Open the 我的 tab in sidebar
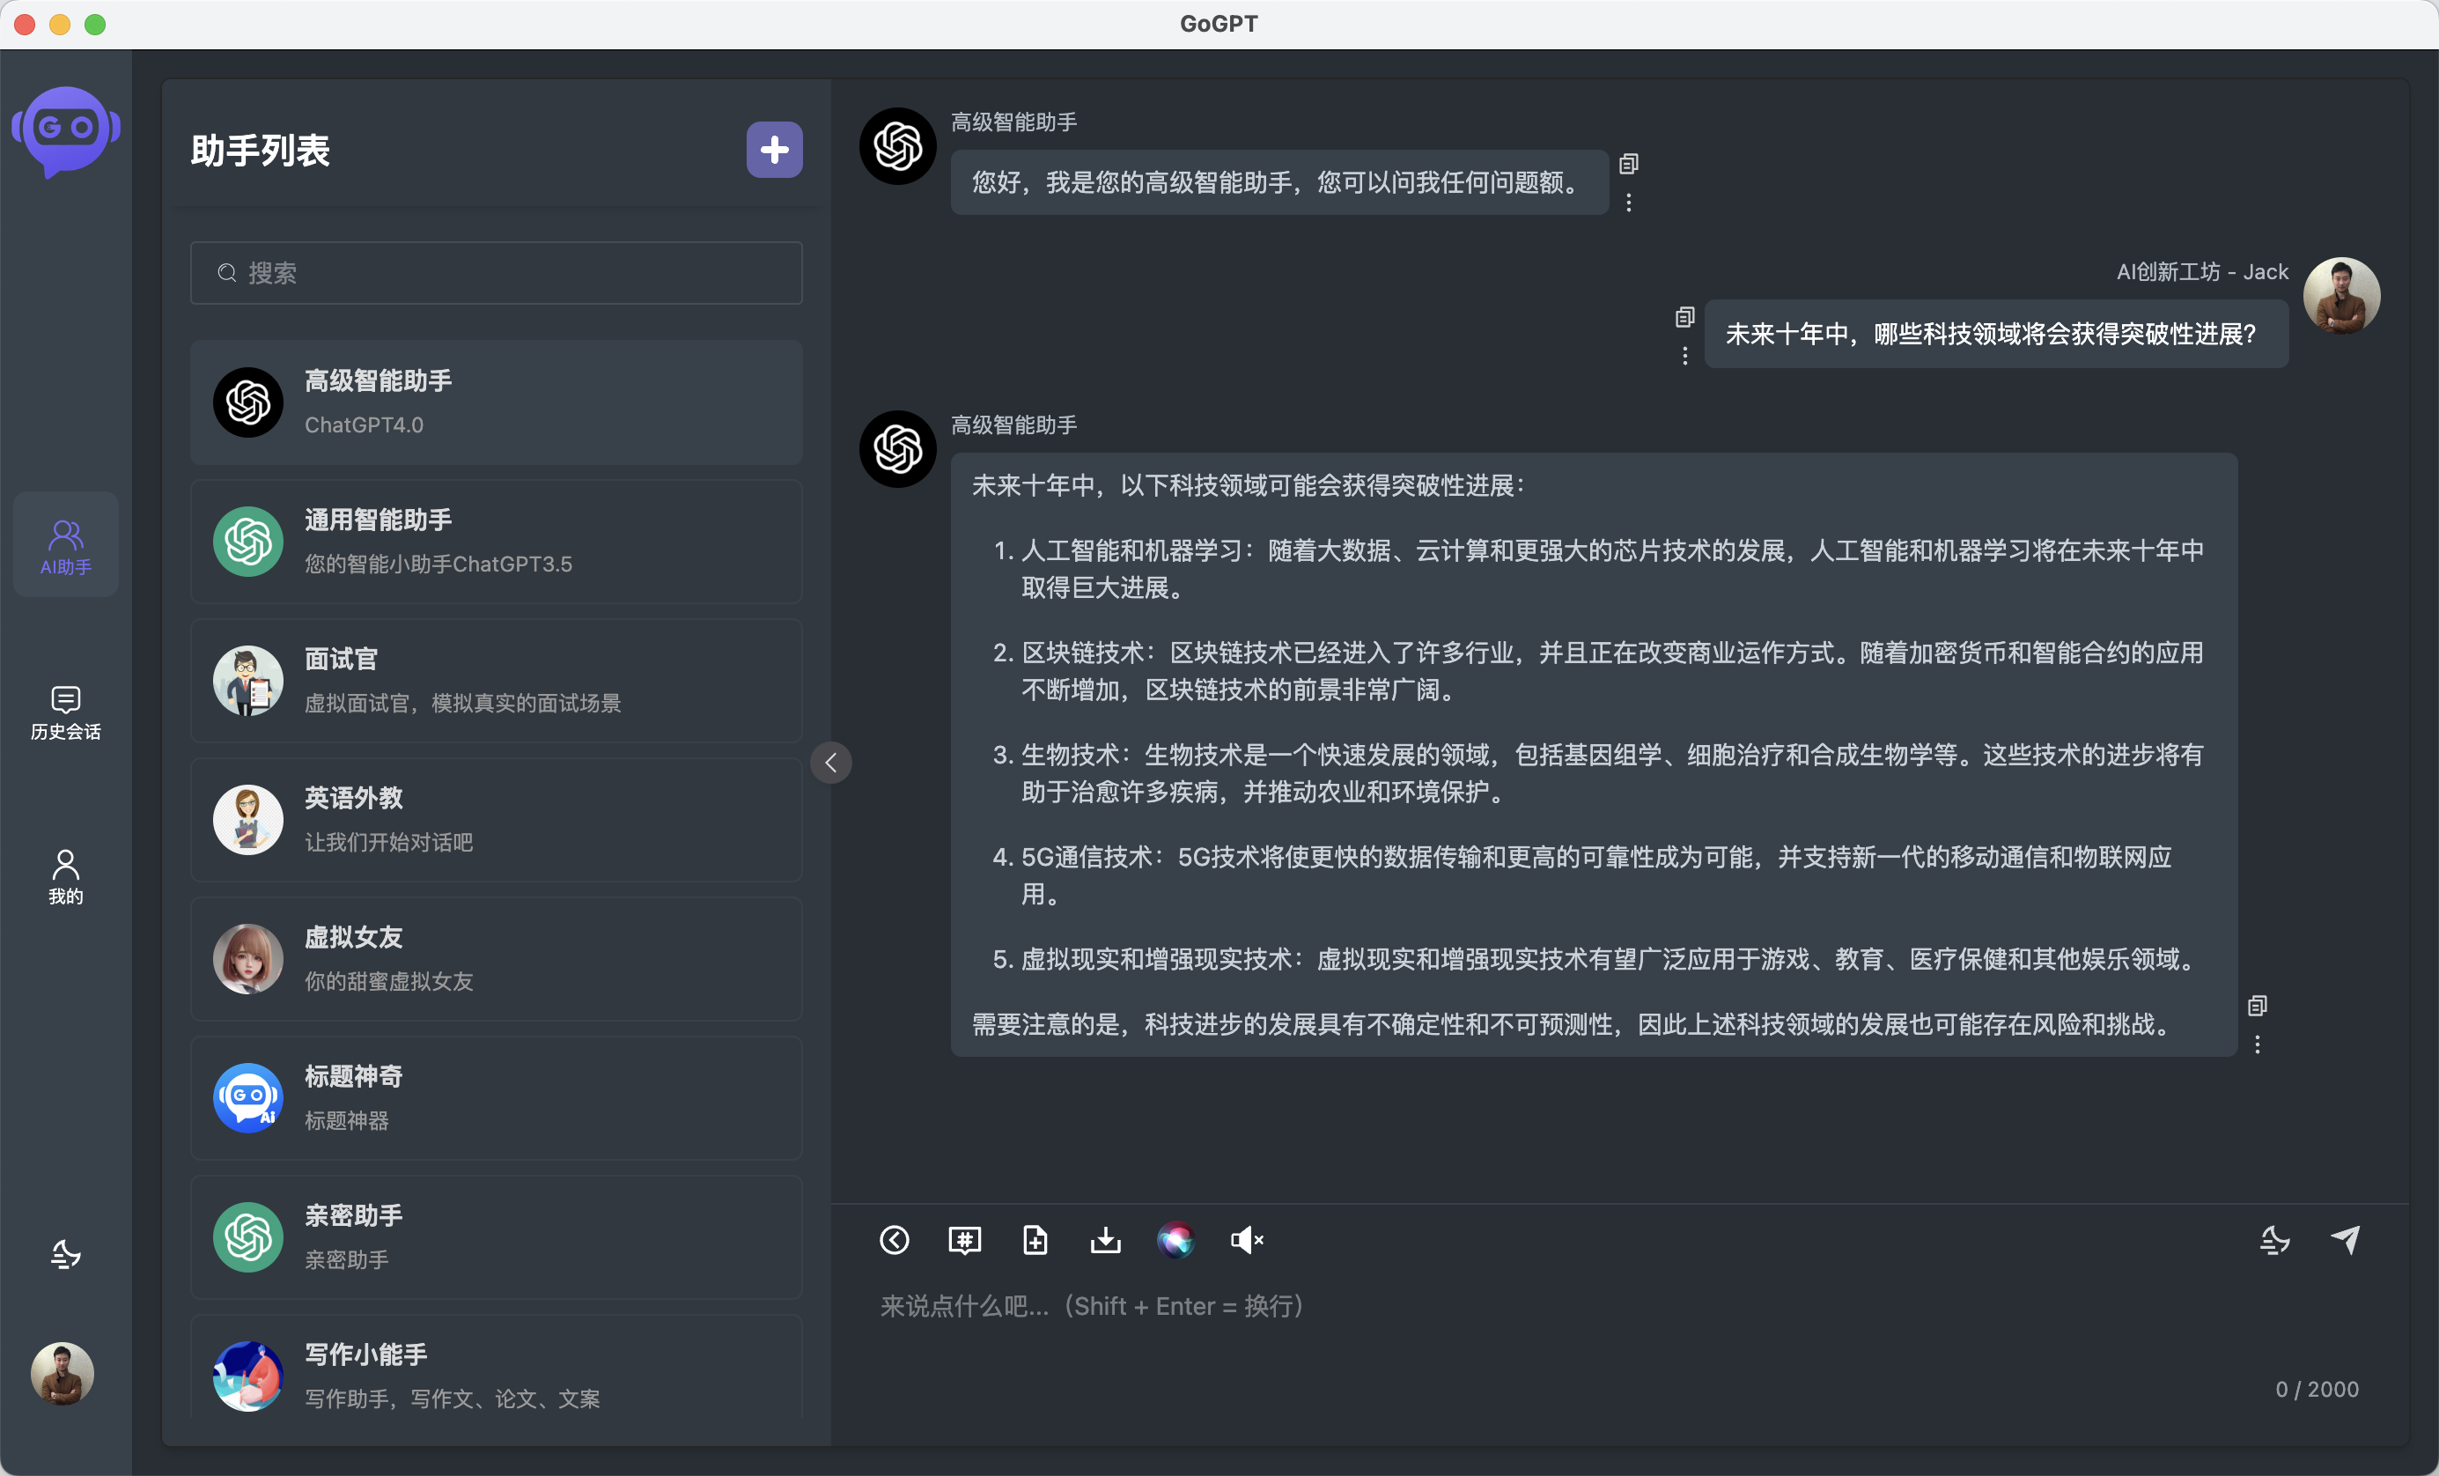 click(x=65, y=877)
